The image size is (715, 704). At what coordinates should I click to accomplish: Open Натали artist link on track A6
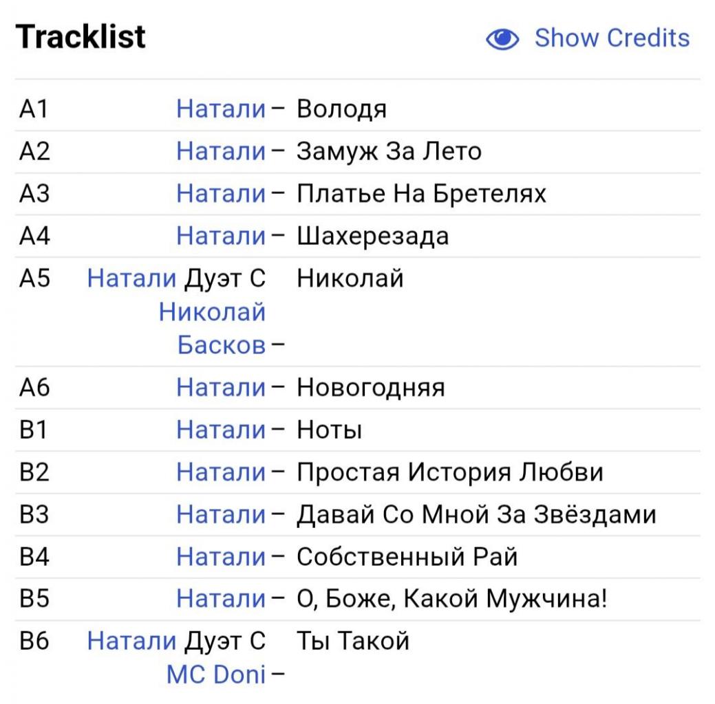click(221, 388)
